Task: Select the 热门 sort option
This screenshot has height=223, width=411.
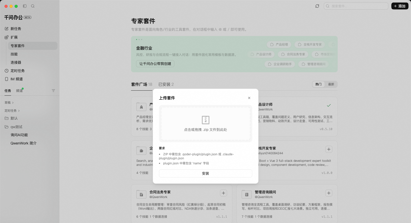Action: pos(319,84)
